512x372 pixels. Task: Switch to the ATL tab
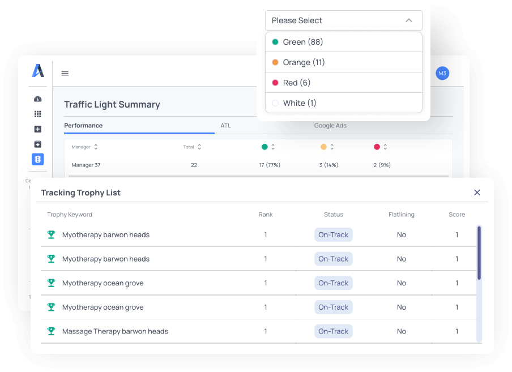[225, 126]
